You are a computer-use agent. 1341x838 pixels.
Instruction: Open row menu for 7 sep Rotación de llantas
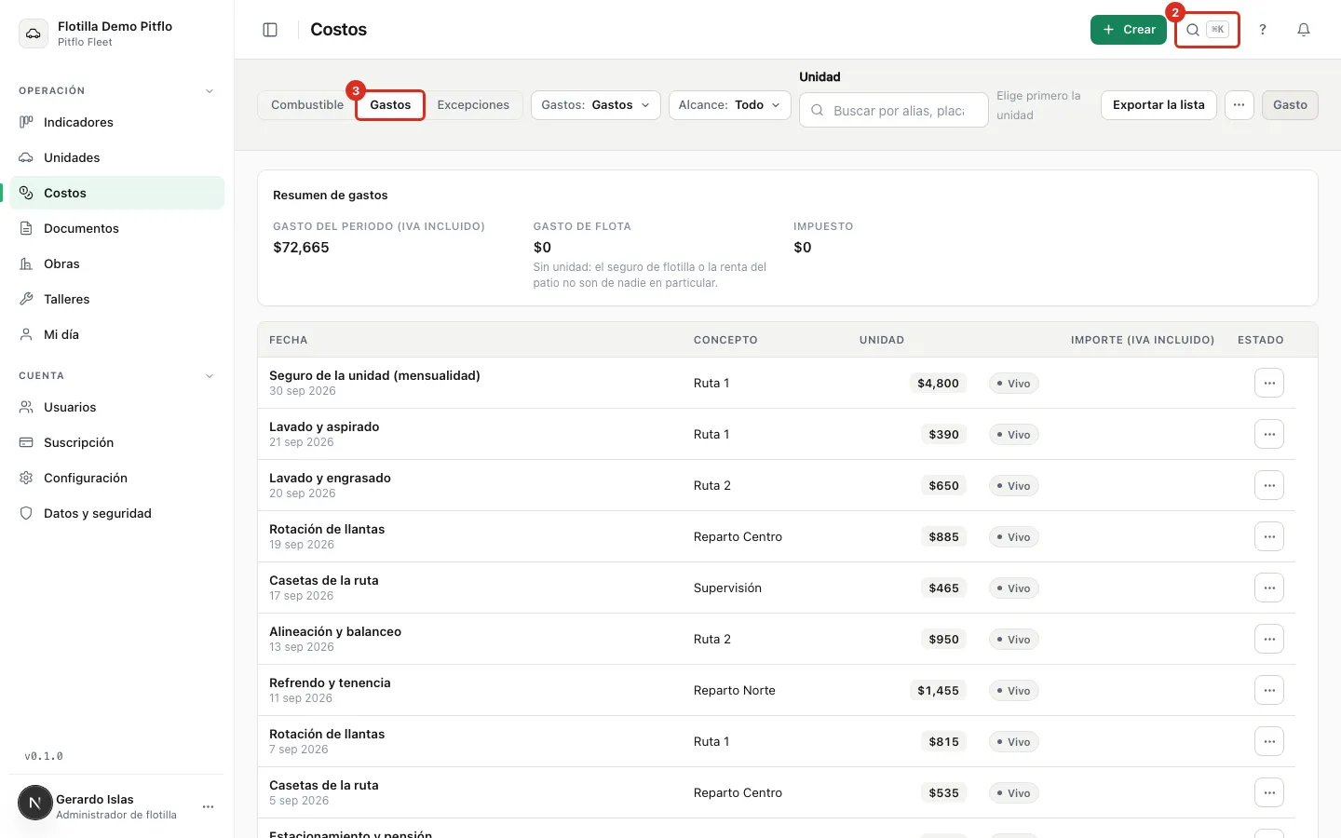coord(1269,741)
